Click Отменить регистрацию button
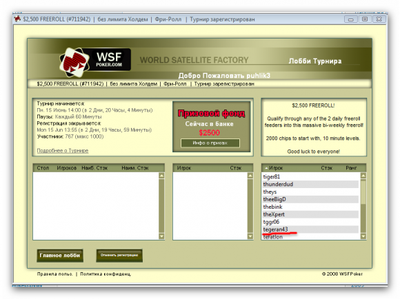The width and height of the screenshot is (400, 299). tap(119, 255)
